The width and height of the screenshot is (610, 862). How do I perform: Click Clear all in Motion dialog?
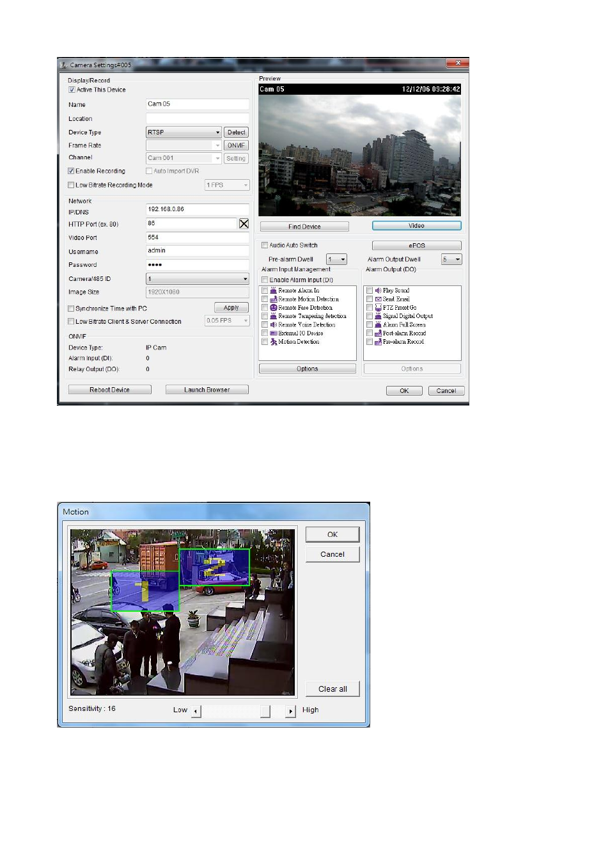[332, 689]
